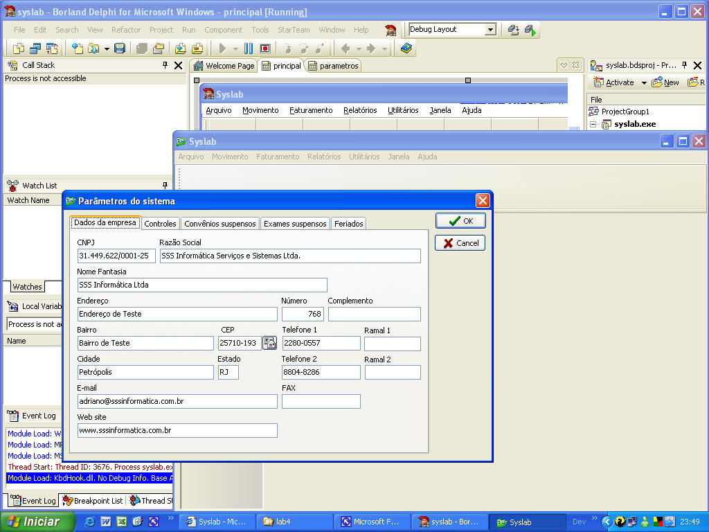Click the Estado input field
Viewport: 709px width, 532px height.
pos(228,372)
